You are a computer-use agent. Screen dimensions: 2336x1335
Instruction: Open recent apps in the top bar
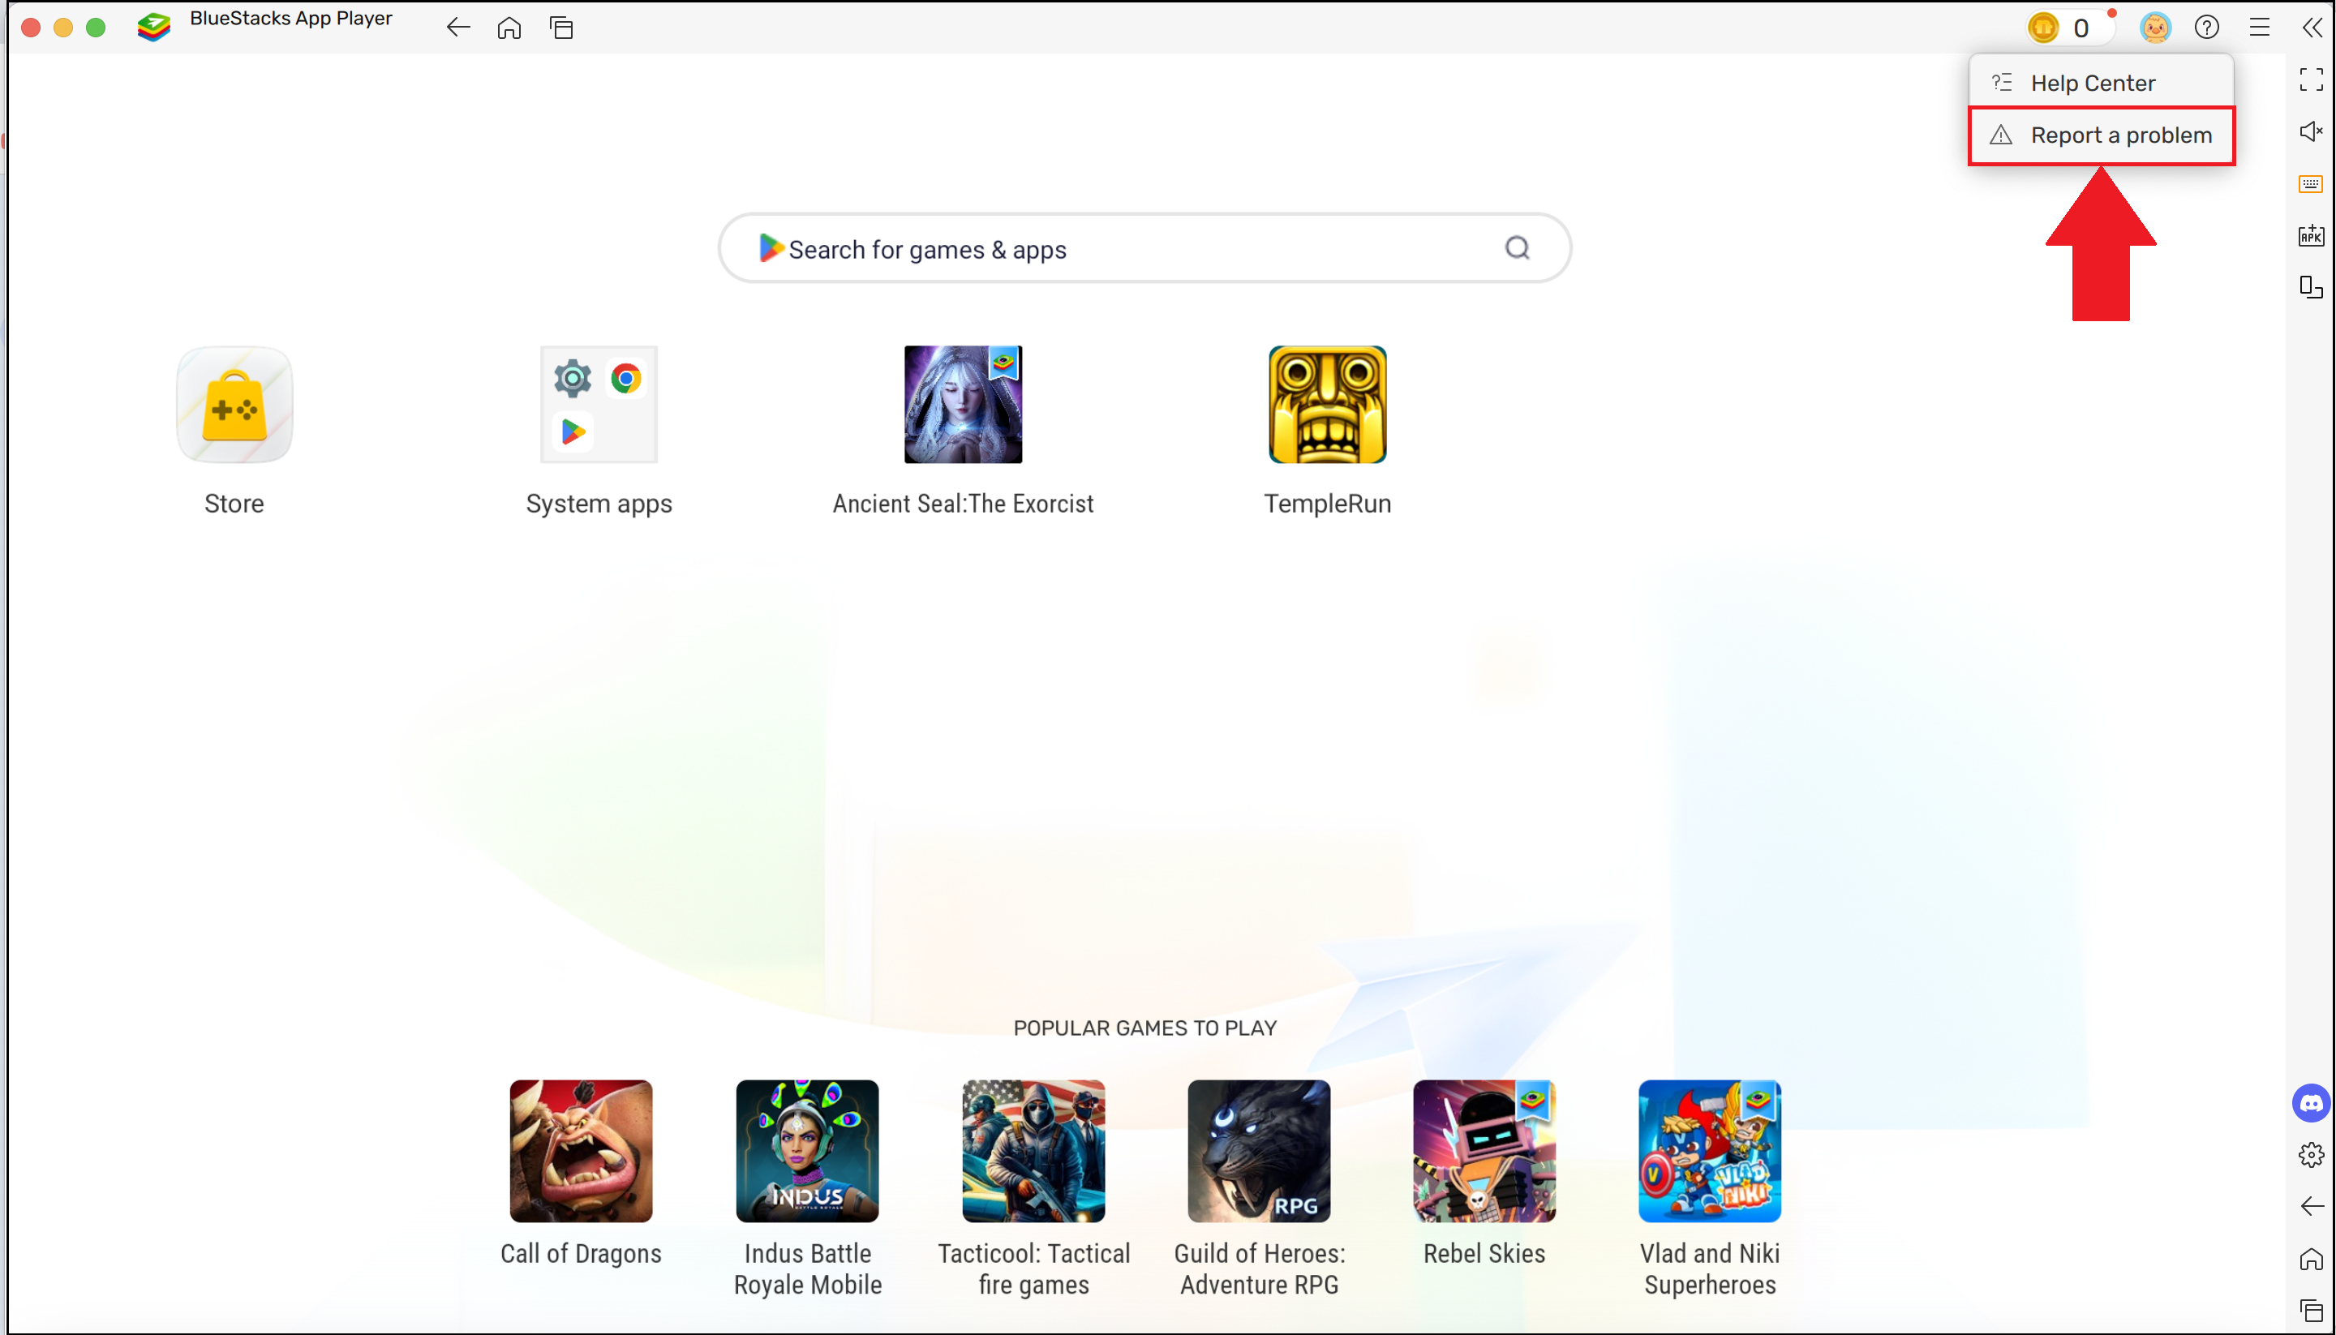click(562, 28)
